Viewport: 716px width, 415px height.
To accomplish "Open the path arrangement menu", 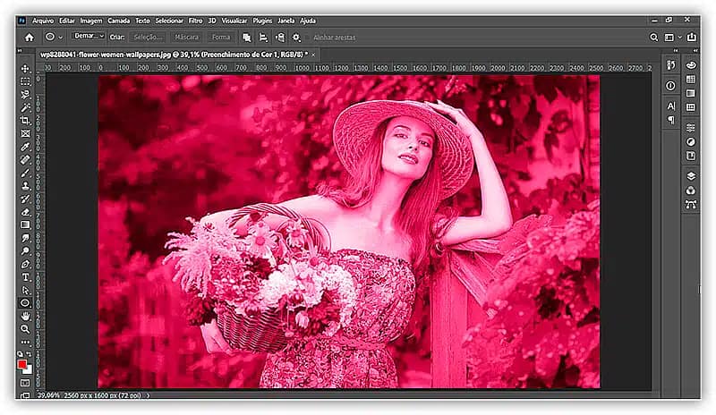I will 279,38.
